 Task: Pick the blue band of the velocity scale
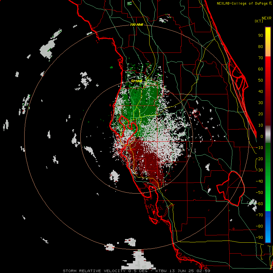click(x=268, y=227)
